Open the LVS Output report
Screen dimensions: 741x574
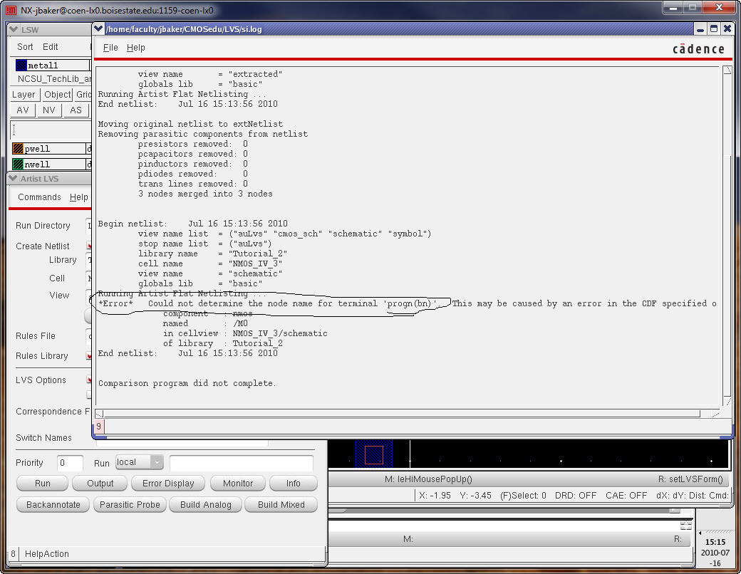[100, 483]
